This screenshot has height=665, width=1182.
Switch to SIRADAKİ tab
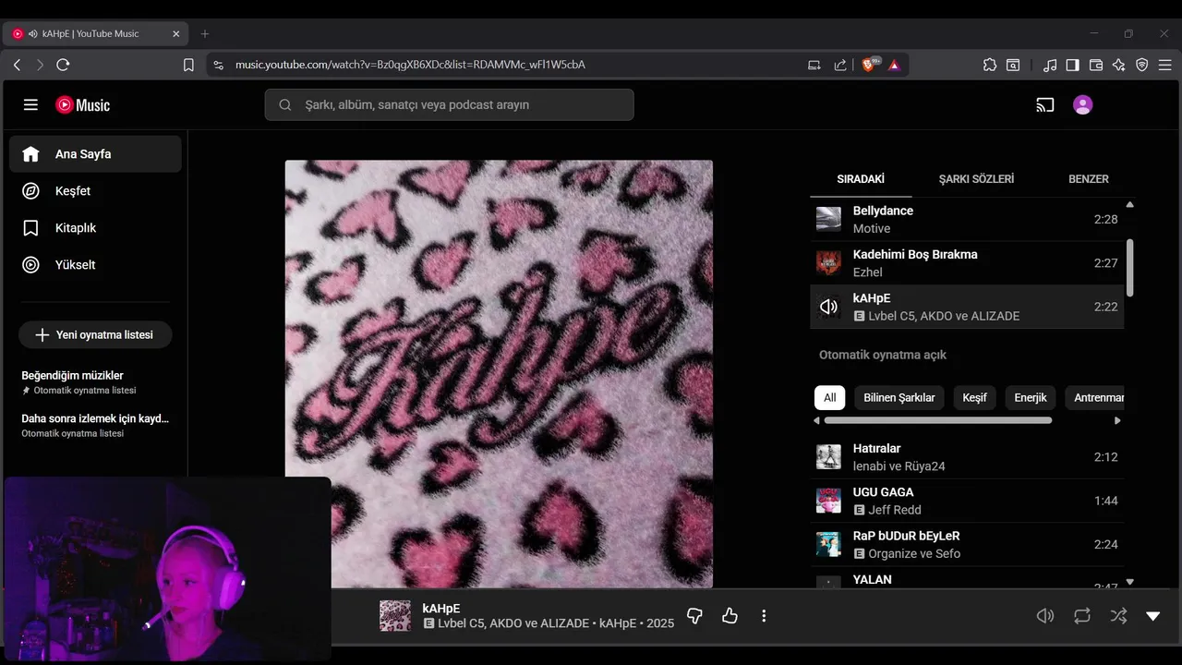pyautogui.click(x=861, y=179)
